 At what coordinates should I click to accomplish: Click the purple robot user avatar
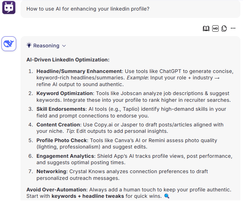coord(9,8)
